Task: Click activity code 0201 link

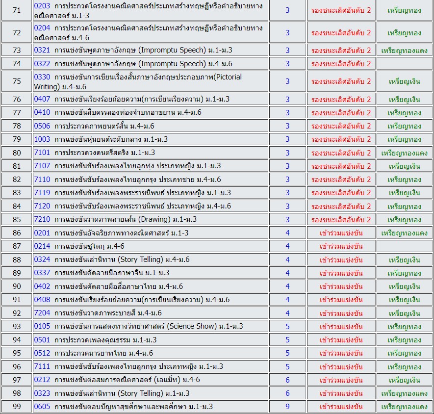Action: (42, 233)
